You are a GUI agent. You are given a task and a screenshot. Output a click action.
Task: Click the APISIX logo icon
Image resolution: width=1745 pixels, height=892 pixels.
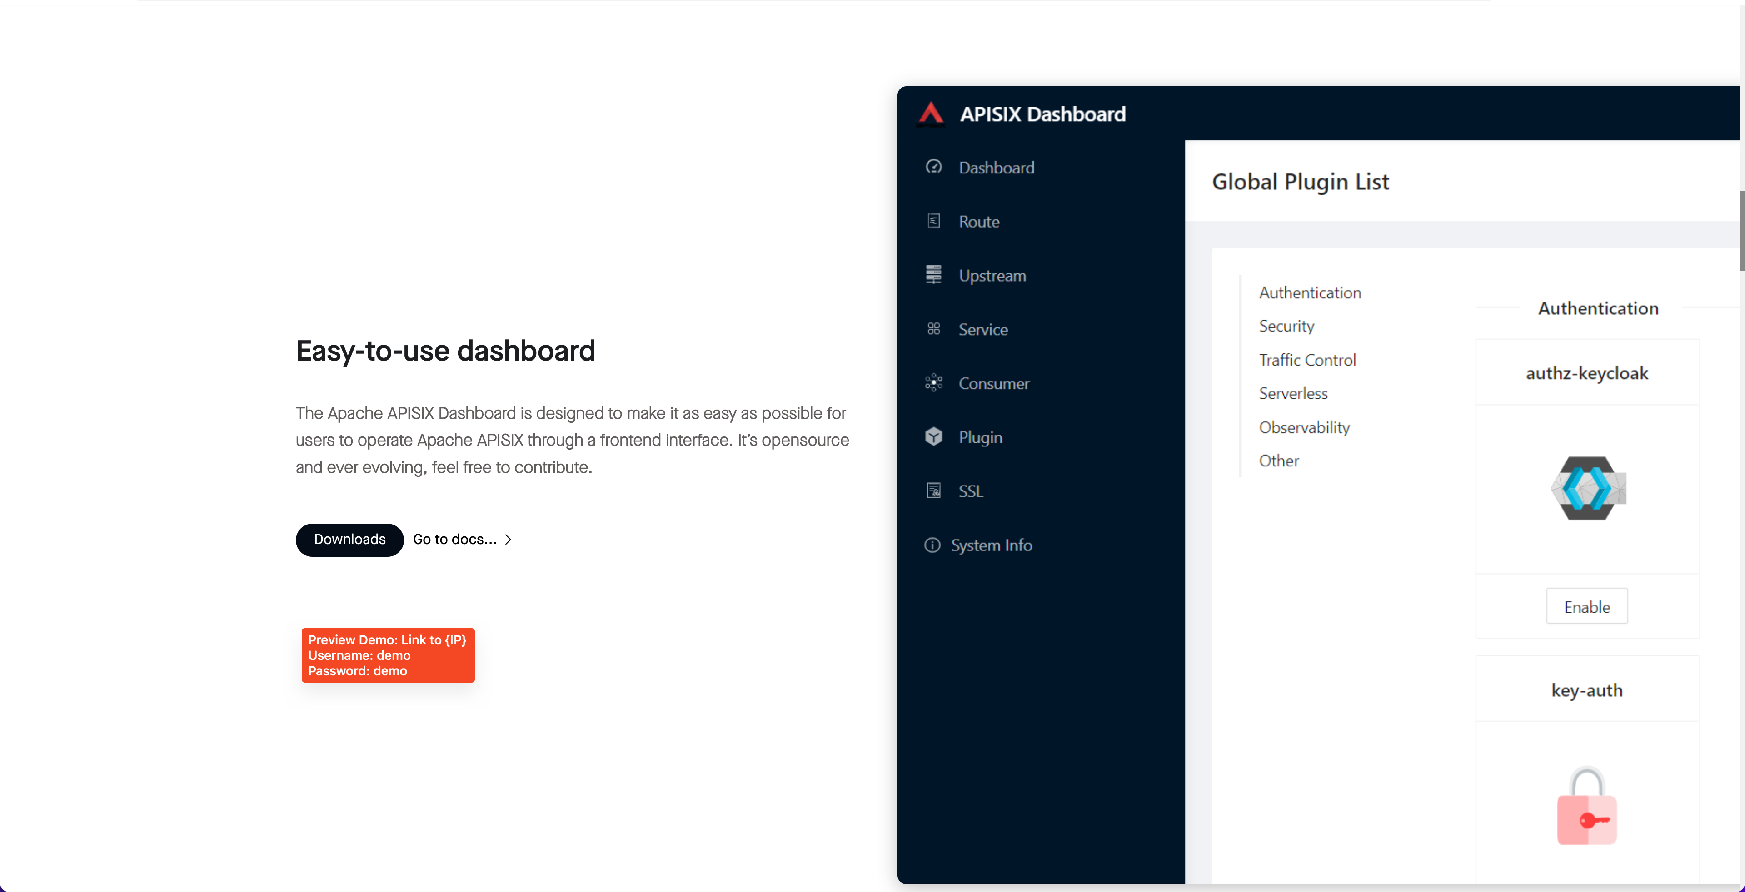931,114
